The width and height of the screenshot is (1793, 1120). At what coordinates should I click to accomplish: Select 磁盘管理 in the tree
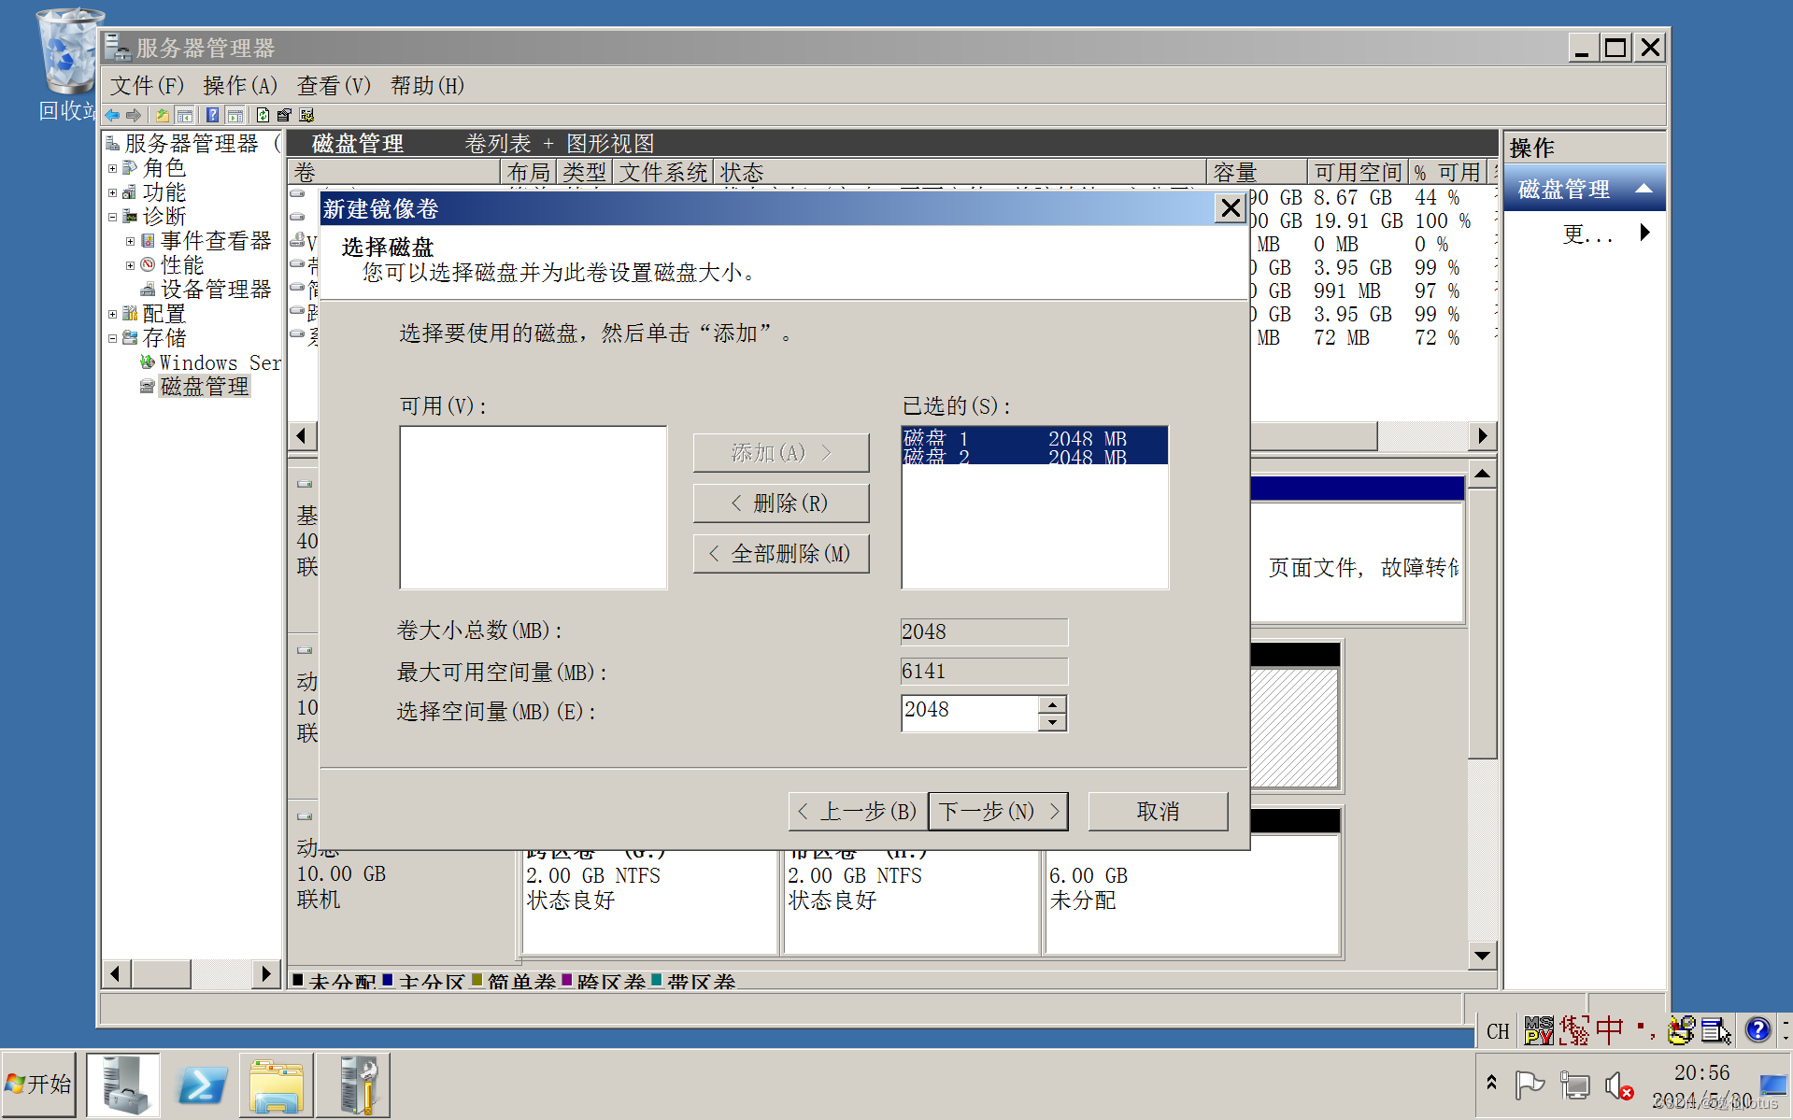205,387
